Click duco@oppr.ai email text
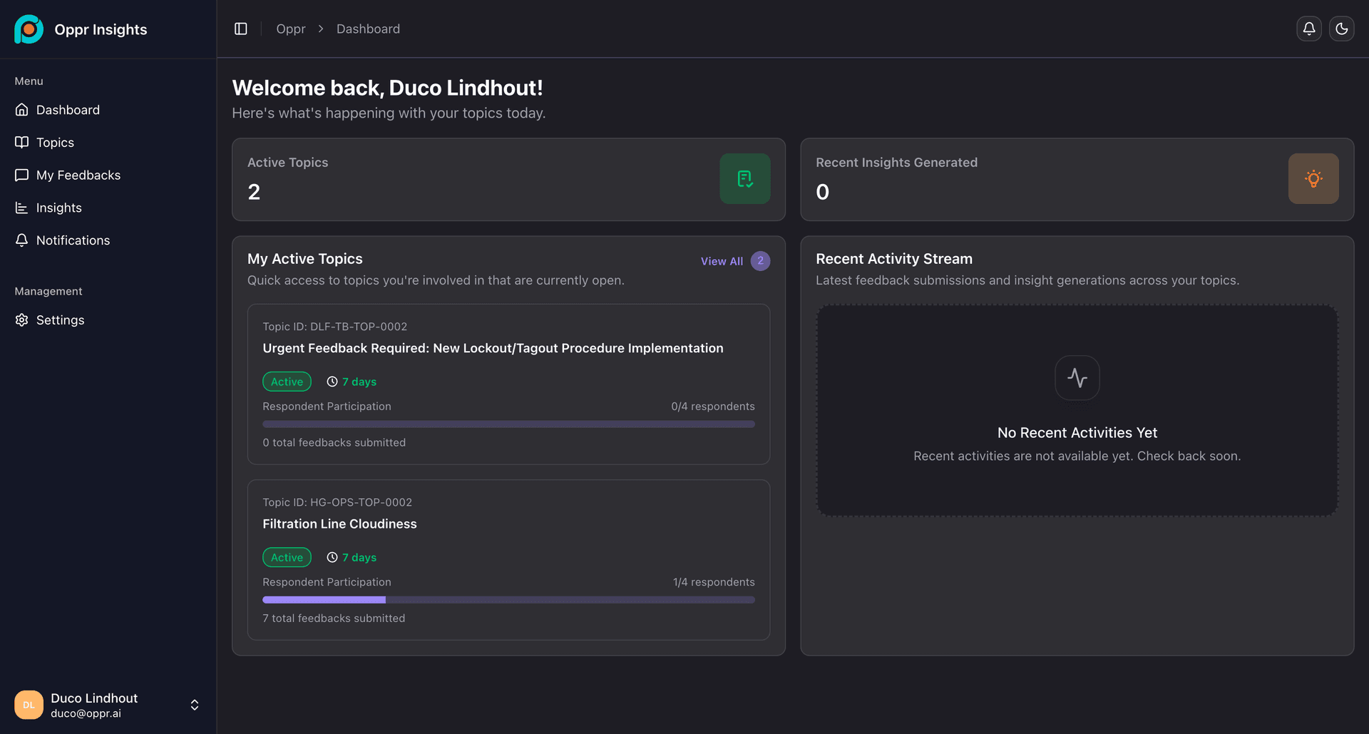The image size is (1369, 734). coord(86,713)
